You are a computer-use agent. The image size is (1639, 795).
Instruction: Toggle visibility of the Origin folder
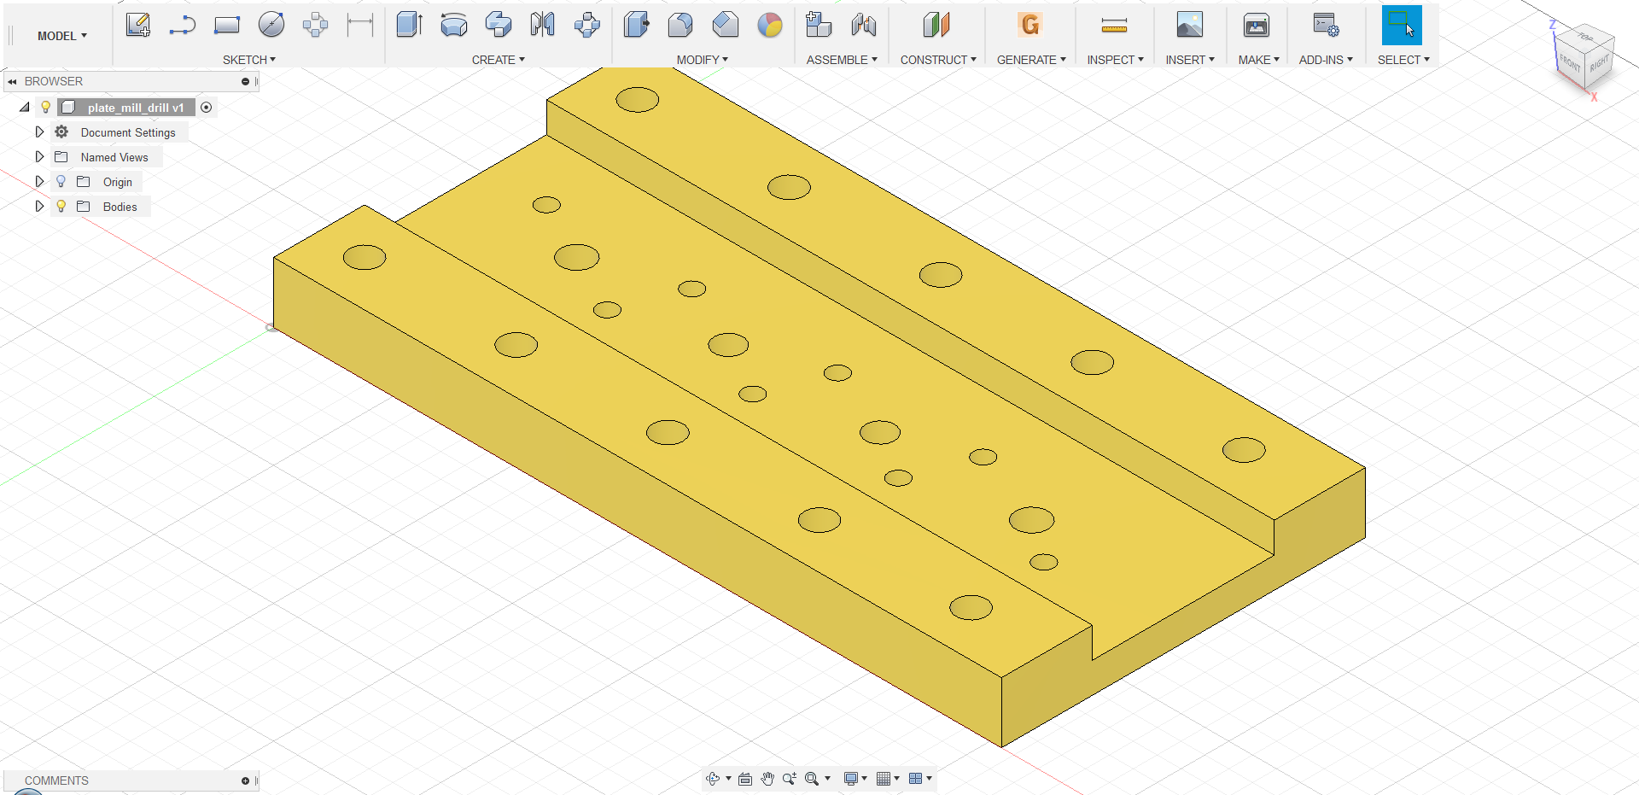[60, 181]
